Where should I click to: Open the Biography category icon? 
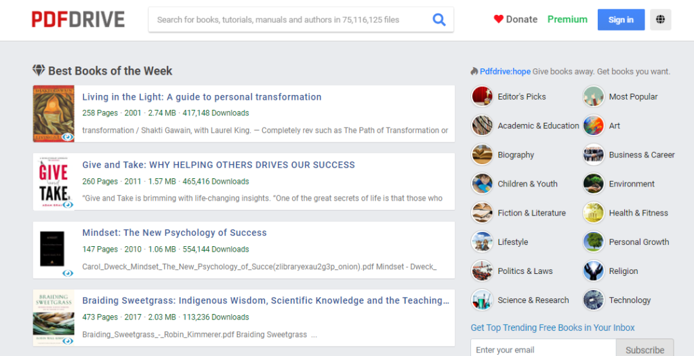482,155
